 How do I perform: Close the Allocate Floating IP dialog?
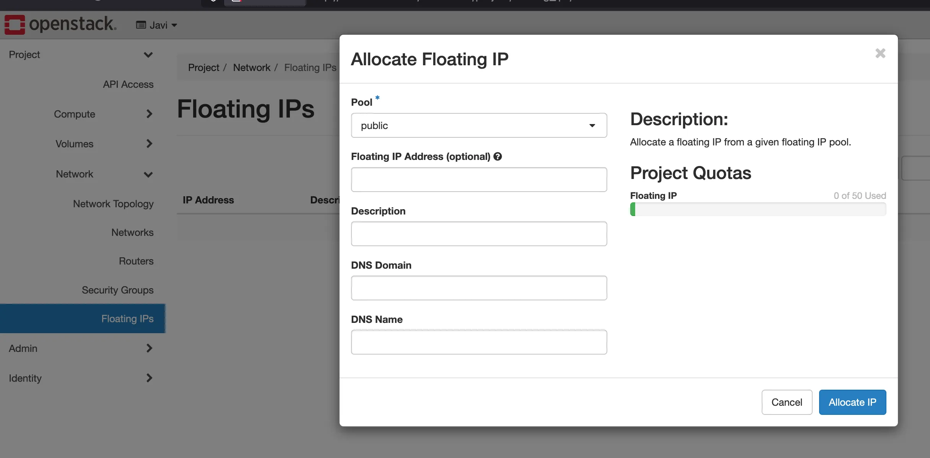[x=880, y=53]
